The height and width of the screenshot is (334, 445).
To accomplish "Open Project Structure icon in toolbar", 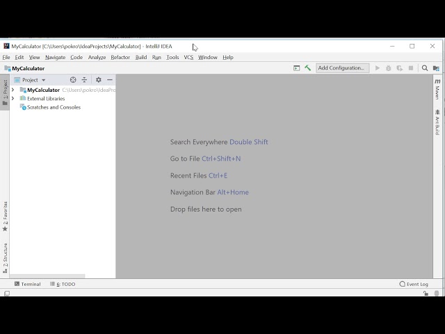I will pyautogui.click(x=436, y=68).
